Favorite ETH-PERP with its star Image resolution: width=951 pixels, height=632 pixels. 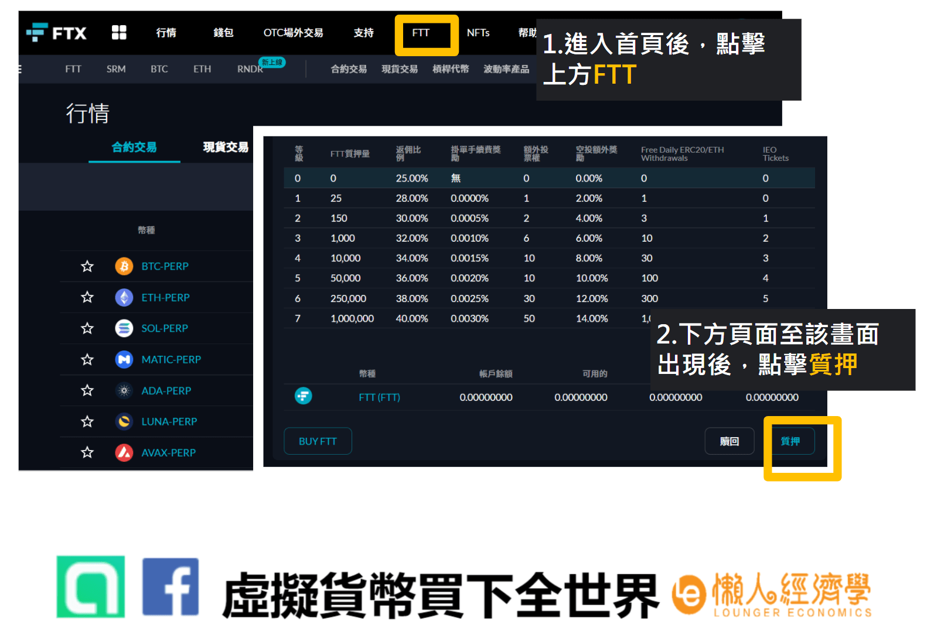pos(87,298)
